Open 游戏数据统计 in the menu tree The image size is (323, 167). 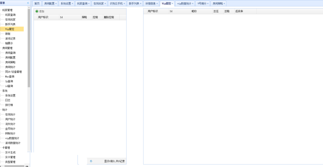tap(13, 143)
